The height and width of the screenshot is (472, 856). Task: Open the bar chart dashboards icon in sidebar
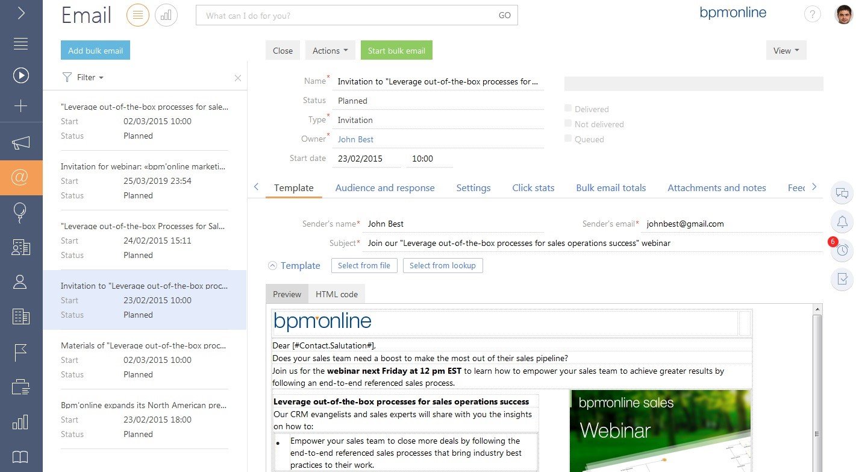pyautogui.click(x=21, y=421)
